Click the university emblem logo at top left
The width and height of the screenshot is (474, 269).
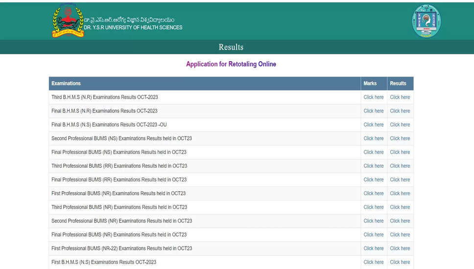[x=68, y=21]
